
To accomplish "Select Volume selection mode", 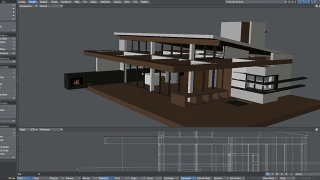I will coord(73,178).
